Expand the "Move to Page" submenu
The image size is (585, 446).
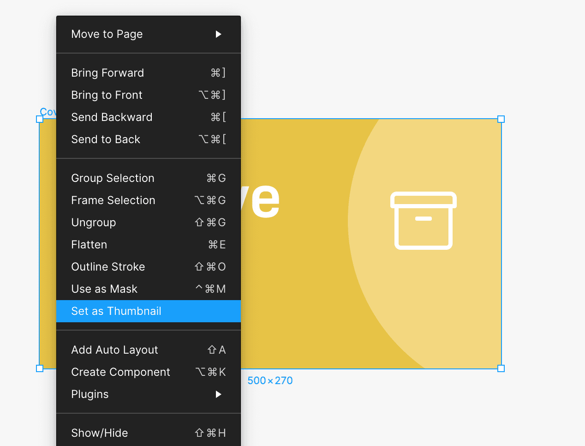tap(219, 34)
